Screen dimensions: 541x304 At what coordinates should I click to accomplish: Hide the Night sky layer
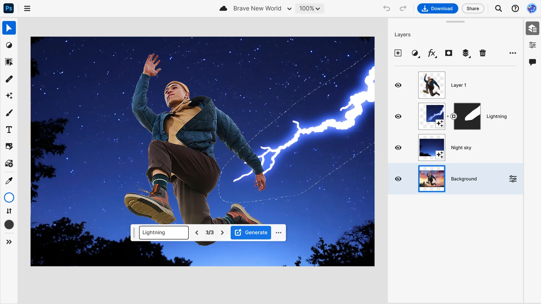[398, 147]
